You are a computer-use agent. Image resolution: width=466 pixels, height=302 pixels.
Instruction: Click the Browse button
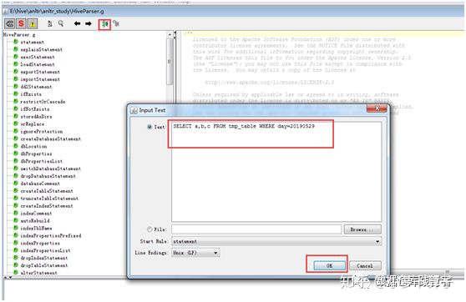(362, 229)
